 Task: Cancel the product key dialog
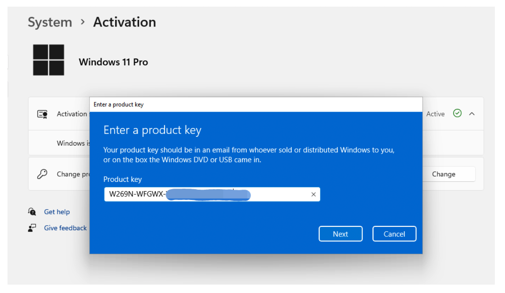394,234
